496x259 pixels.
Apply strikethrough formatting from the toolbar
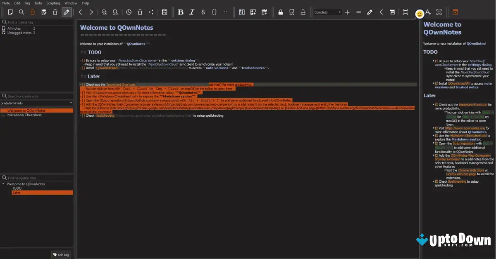203,12
